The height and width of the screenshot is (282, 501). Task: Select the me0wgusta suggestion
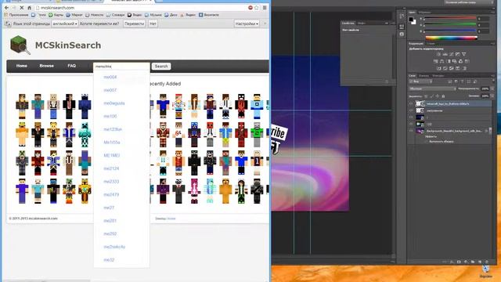pyautogui.click(x=114, y=103)
